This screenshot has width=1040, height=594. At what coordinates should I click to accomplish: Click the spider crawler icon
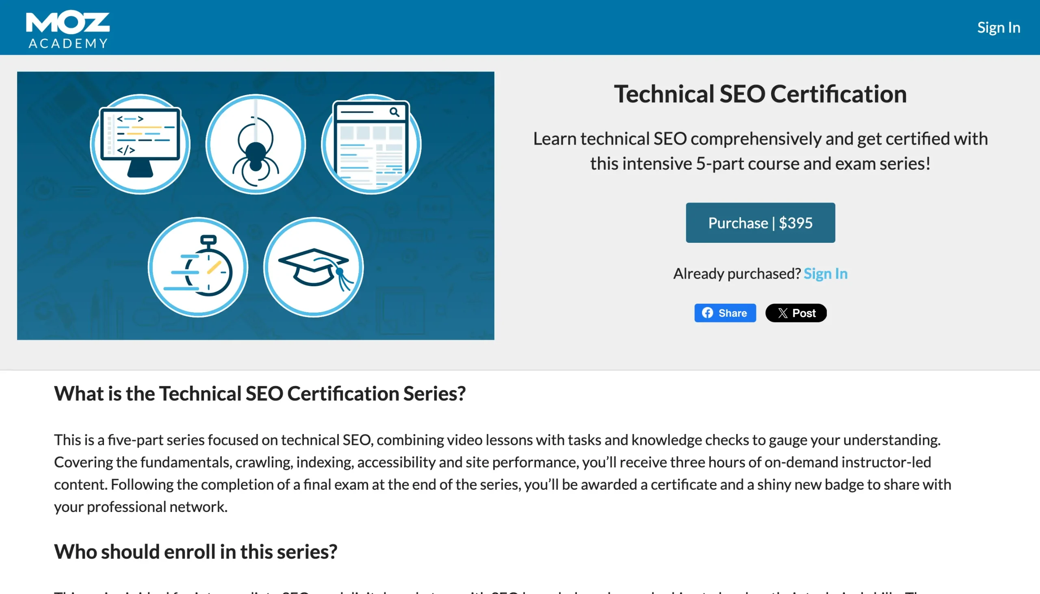click(256, 144)
